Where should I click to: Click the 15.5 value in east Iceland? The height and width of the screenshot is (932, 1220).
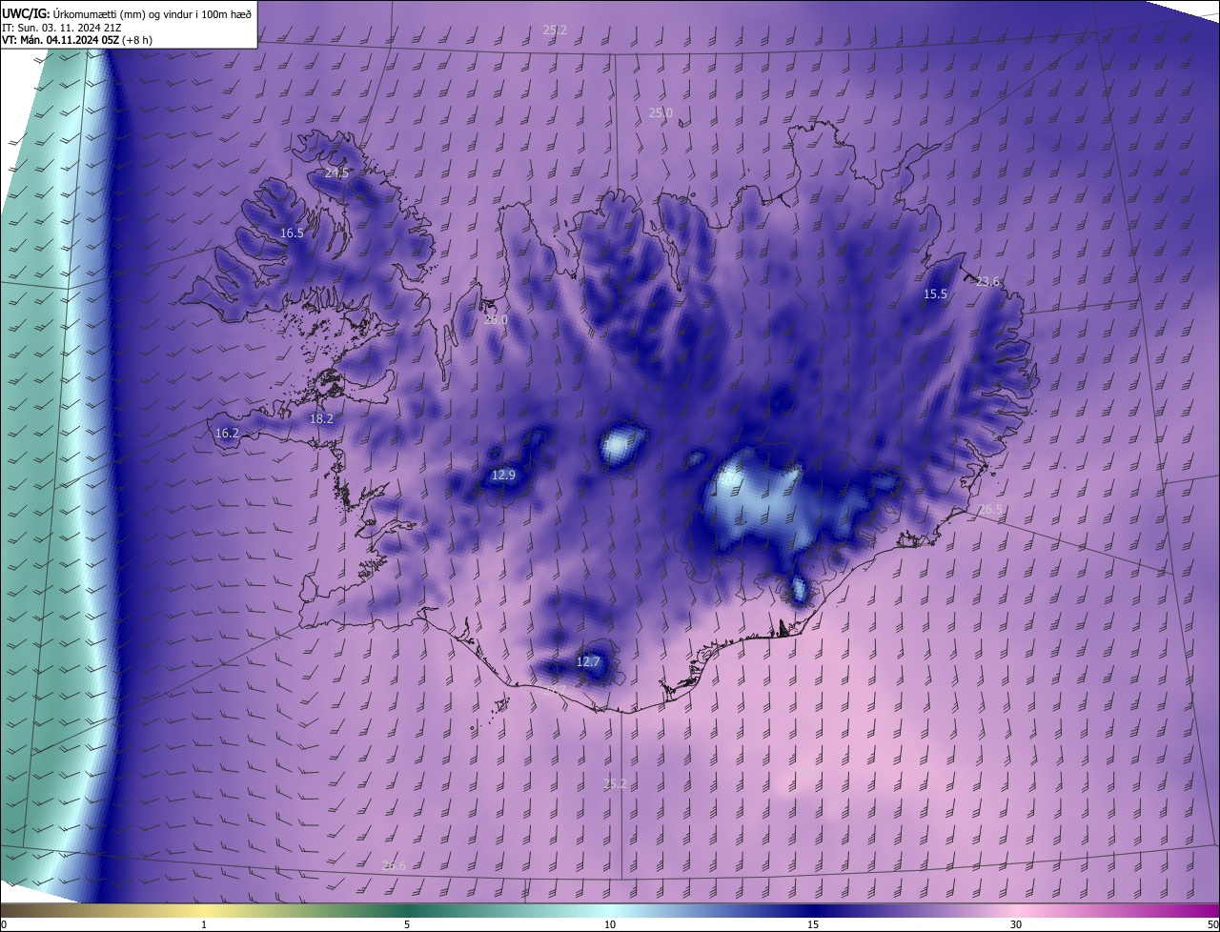936,294
